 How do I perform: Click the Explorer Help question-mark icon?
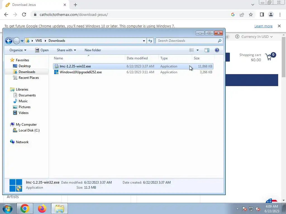point(217,50)
